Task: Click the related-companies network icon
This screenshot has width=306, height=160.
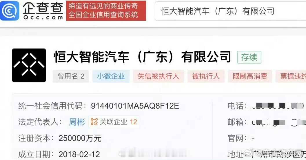Action: [x=94, y=122]
